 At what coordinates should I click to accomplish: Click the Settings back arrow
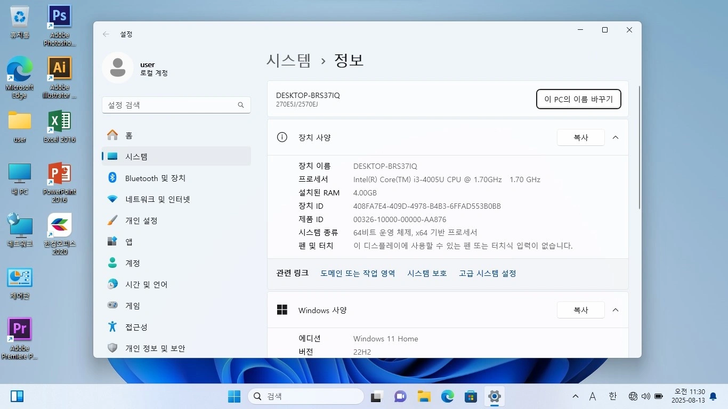tap(106, 34)
